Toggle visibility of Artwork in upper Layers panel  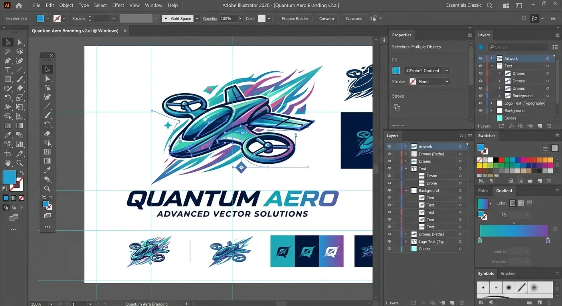[x=481, y=59]
